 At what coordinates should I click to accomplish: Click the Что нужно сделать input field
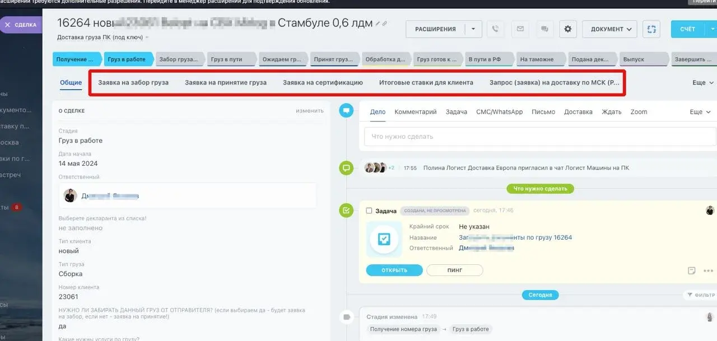(540, 137)
